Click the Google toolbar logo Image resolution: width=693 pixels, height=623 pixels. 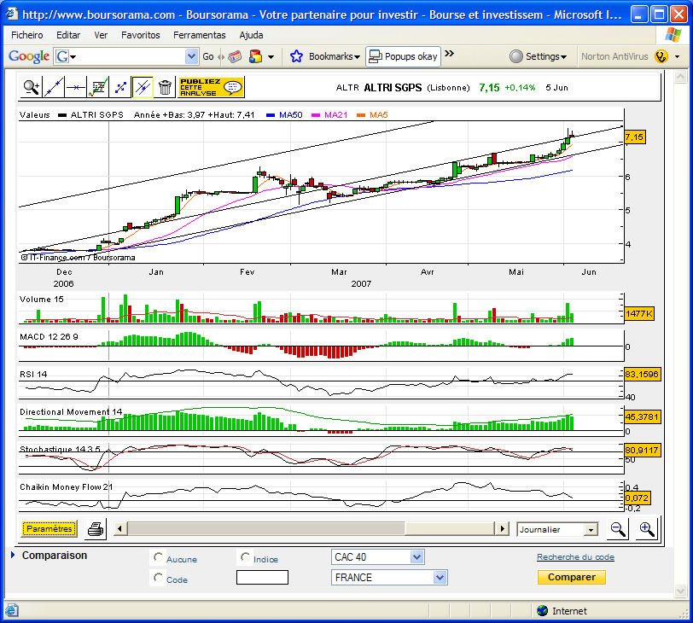coord(29,56)
